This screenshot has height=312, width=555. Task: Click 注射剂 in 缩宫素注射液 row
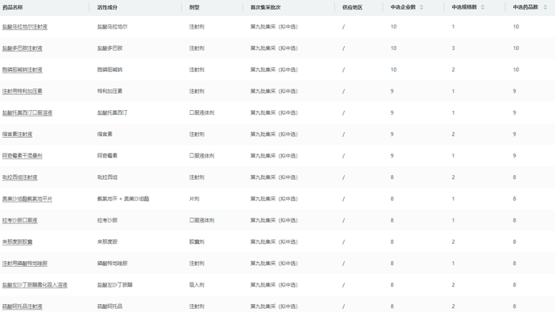click(197, 135)
